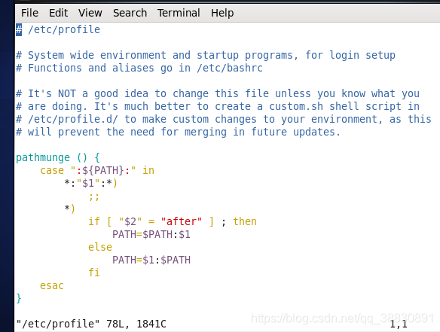The width and height of the screenshot is (440, 332).
Task: Click the 'pathmunge' function name
Action: point(43,158)
